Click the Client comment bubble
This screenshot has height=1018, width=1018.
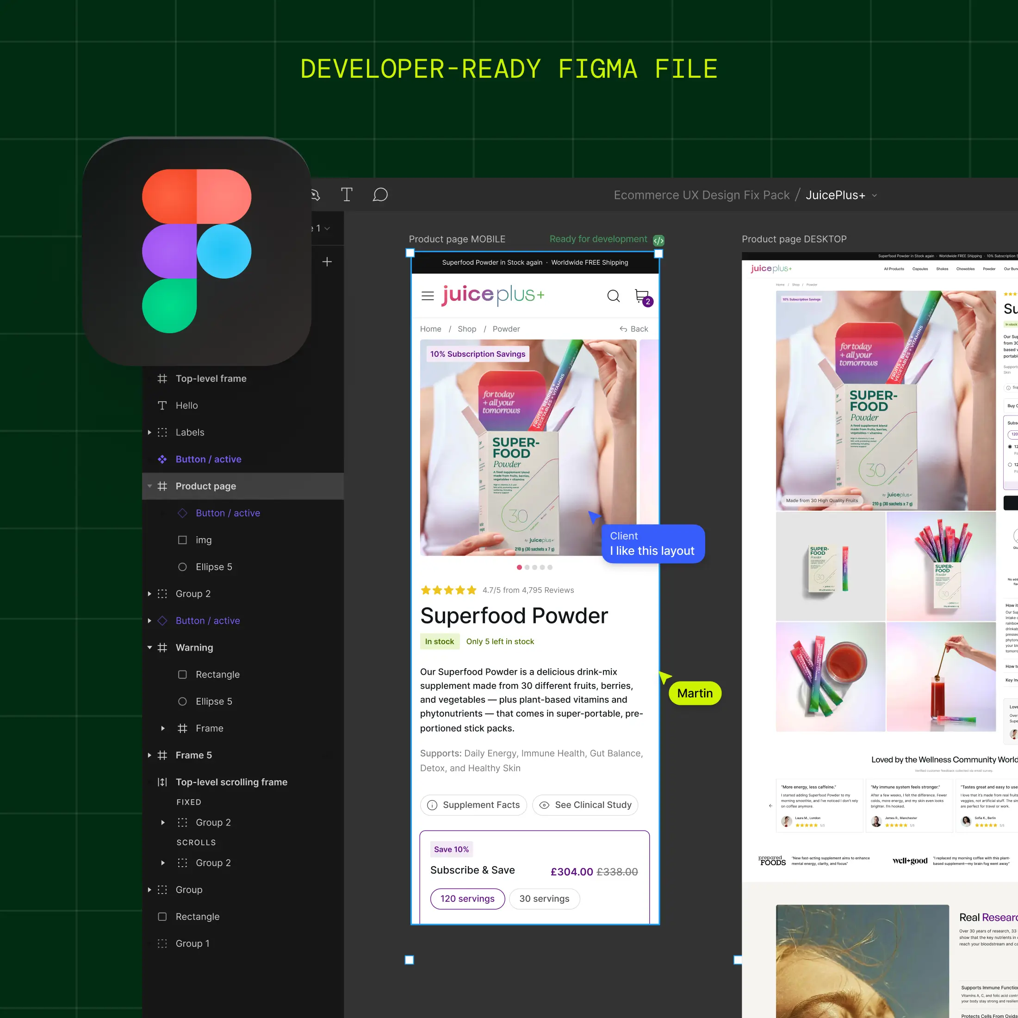coord(653,544)
